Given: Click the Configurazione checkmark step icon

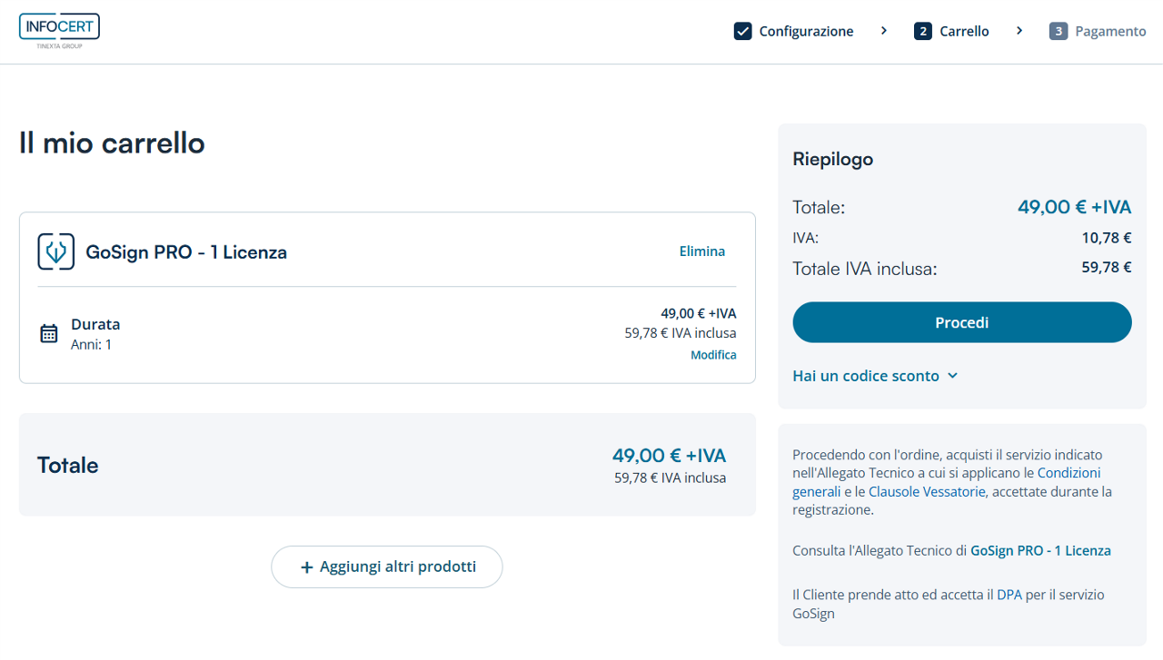Looking at the screenshot, I should click(742, 31).
